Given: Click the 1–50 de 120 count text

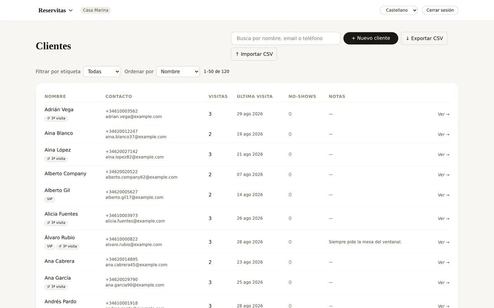Looking at the screenshot, I should (x=217, y=71).
